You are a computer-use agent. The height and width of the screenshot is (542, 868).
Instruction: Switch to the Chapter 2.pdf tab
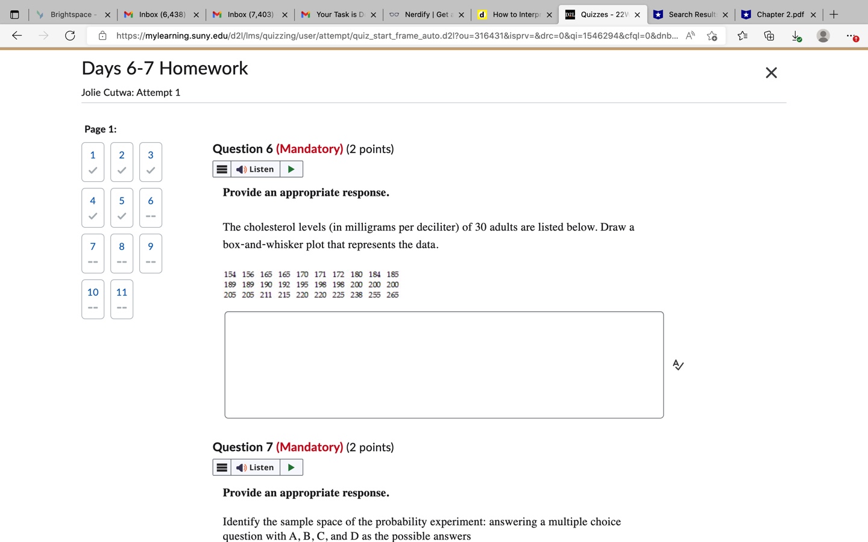779,14
